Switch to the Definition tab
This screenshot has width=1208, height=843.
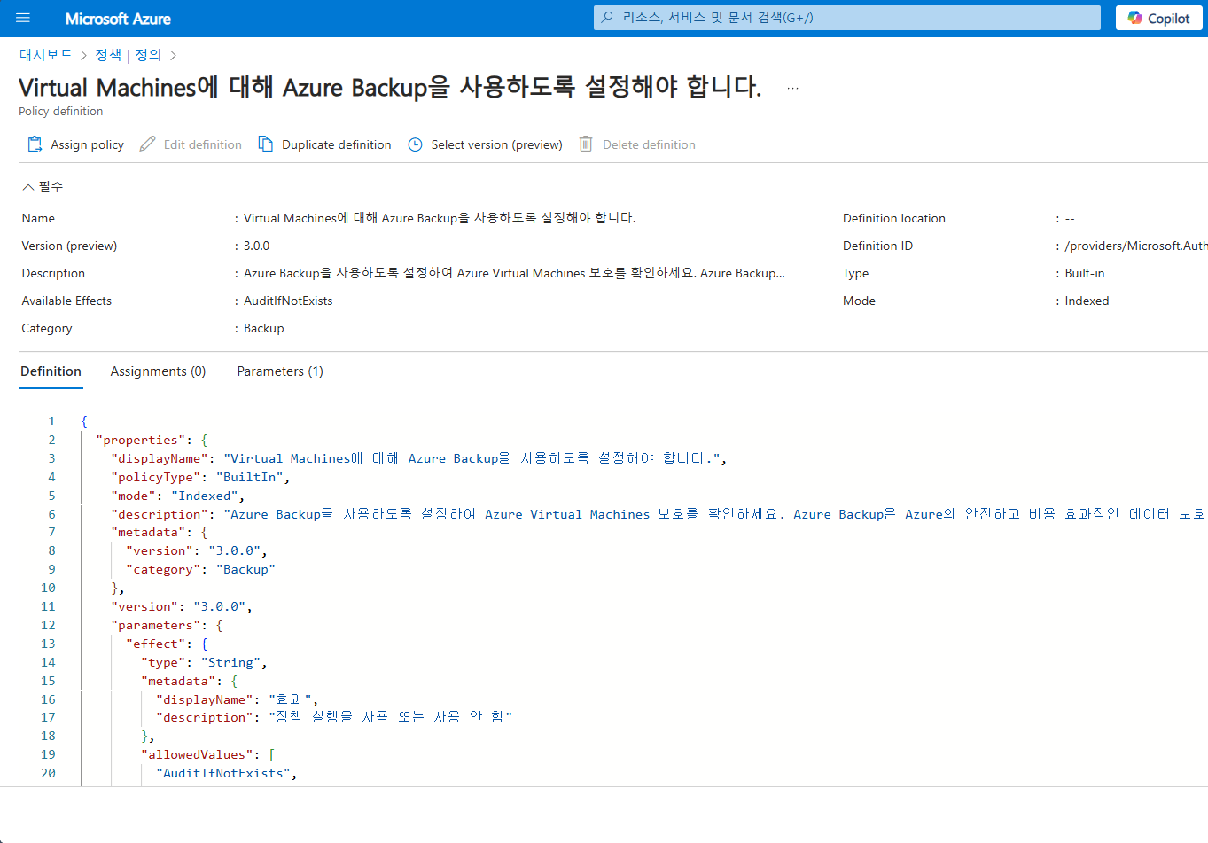(x=51, y=371)
